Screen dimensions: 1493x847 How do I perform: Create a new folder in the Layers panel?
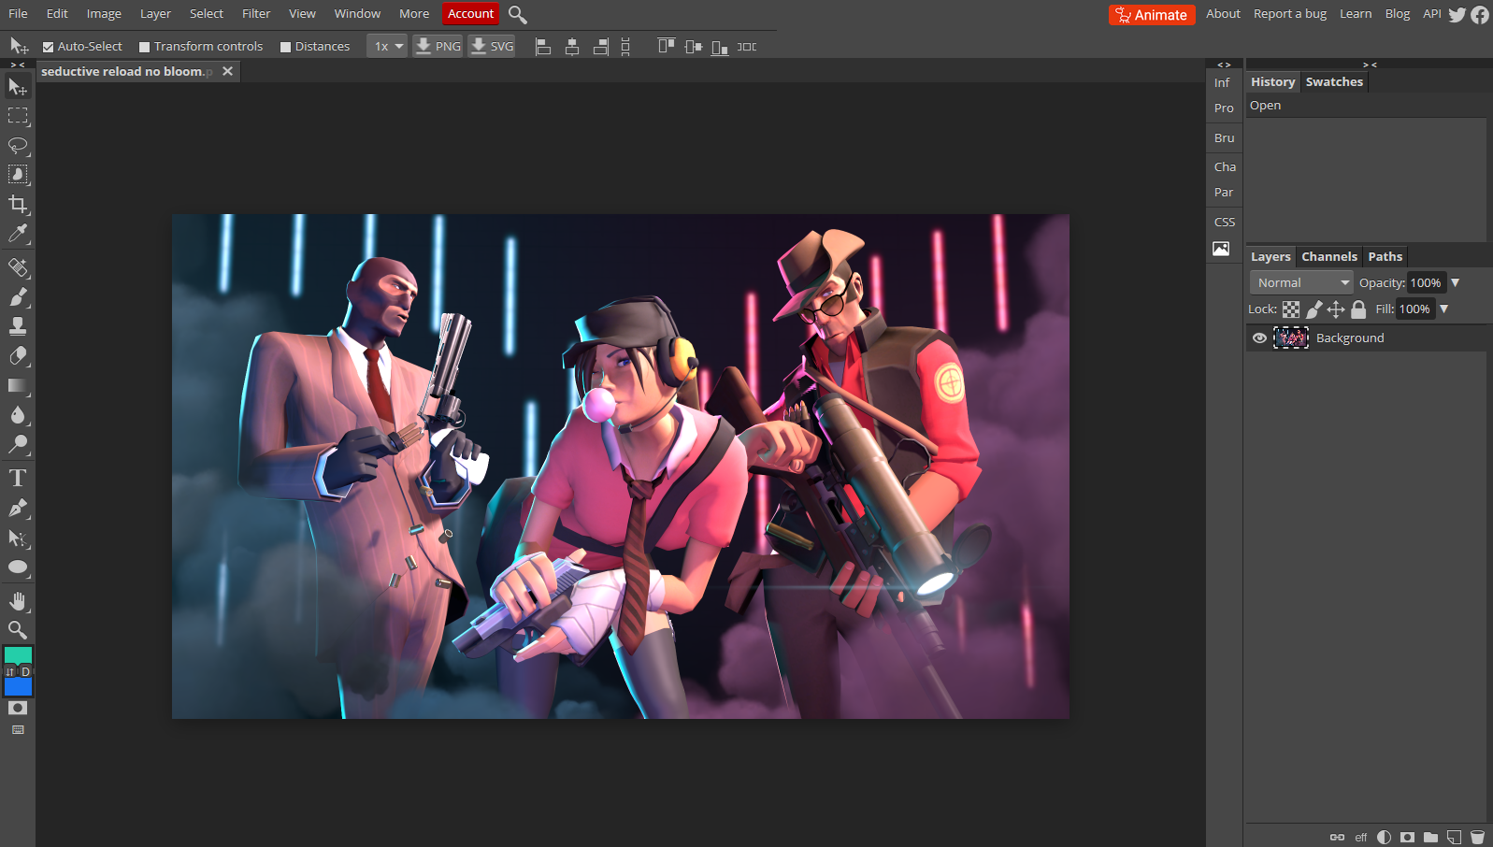[x=1430, y=837]
